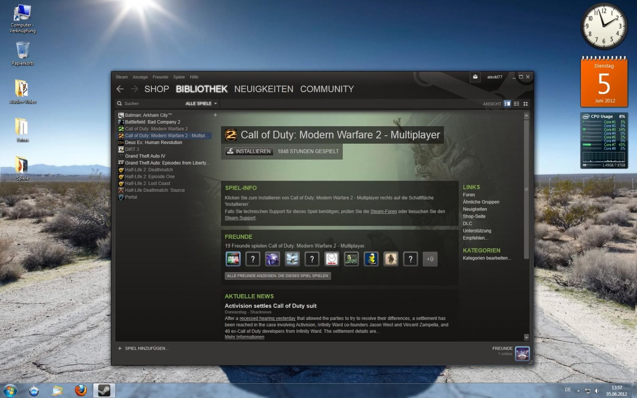Show the +9 additional friends
The width and height of the screenshot is (637, 398).
(430, 259)
